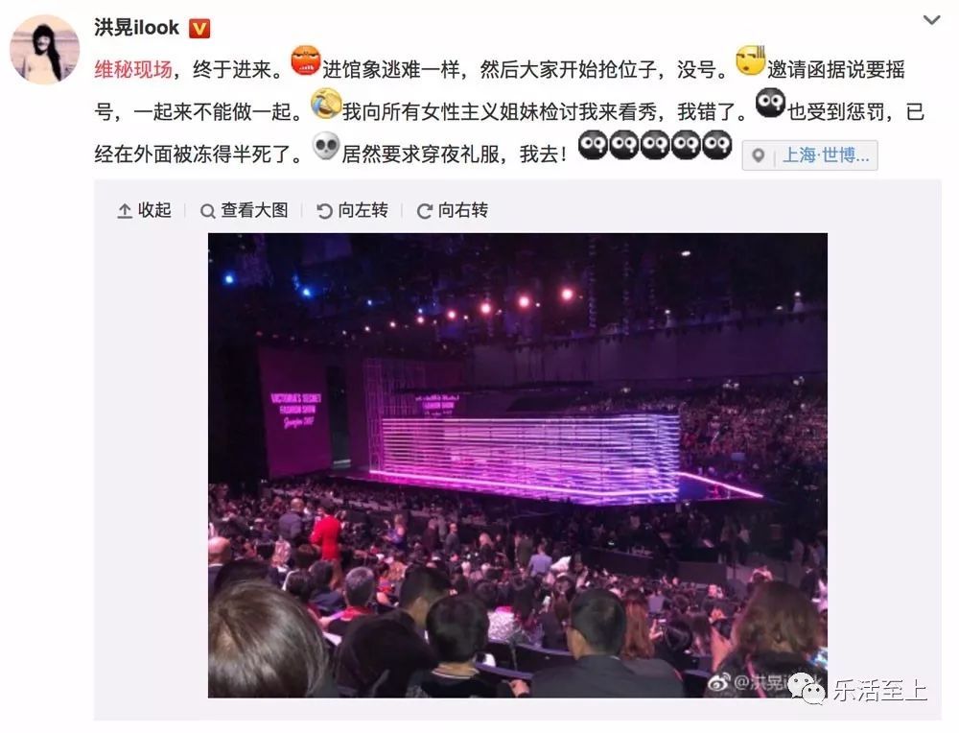This screenshot has width=959, height=733.
Task: Click the clockwise rotate arrow icon
Action: point(425,211)
